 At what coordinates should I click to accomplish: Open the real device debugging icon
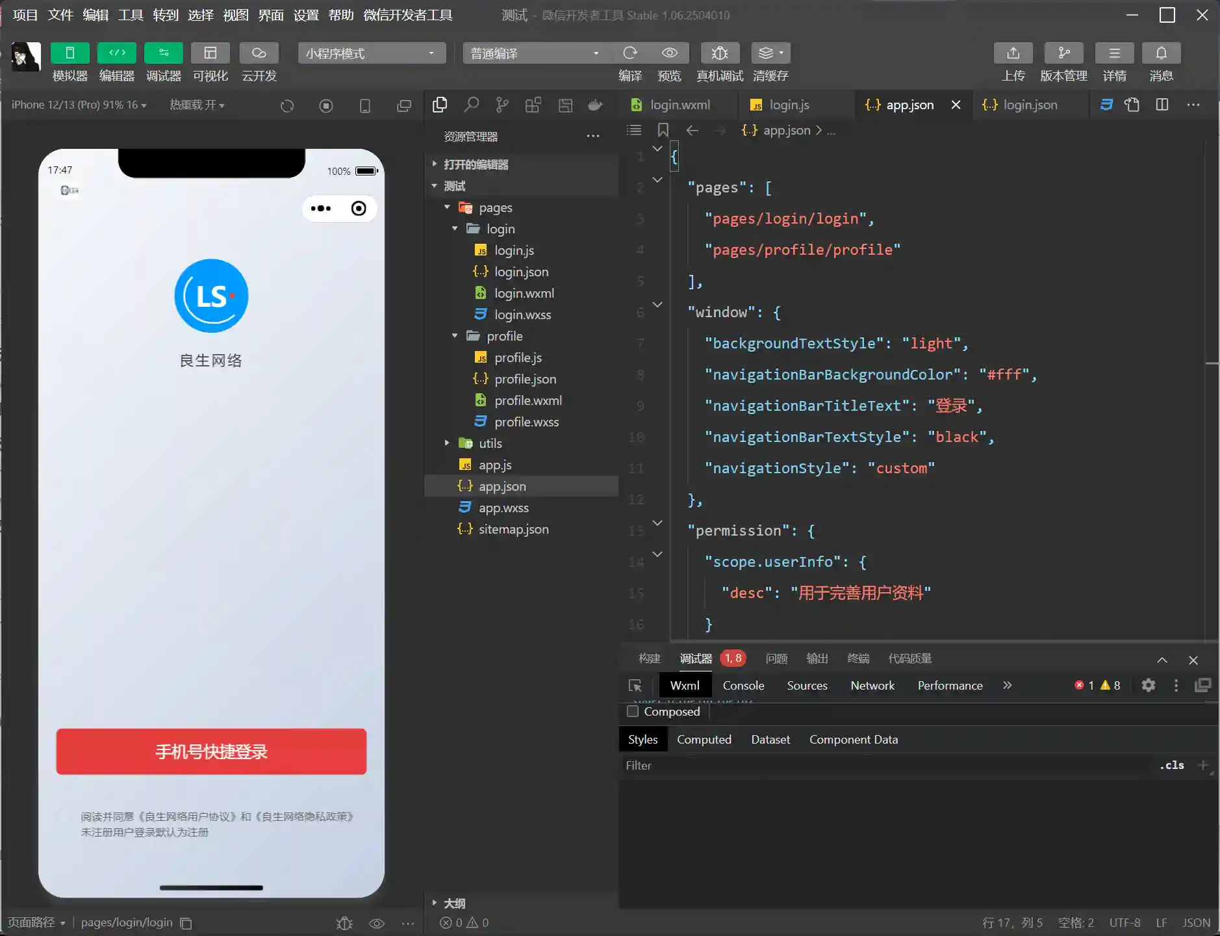click(719, 53)
